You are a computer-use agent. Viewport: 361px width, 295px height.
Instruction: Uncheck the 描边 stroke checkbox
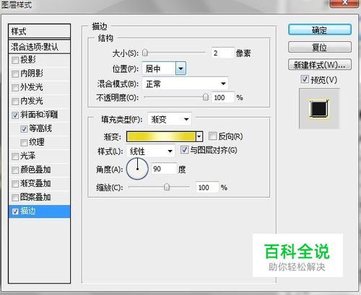15,211
